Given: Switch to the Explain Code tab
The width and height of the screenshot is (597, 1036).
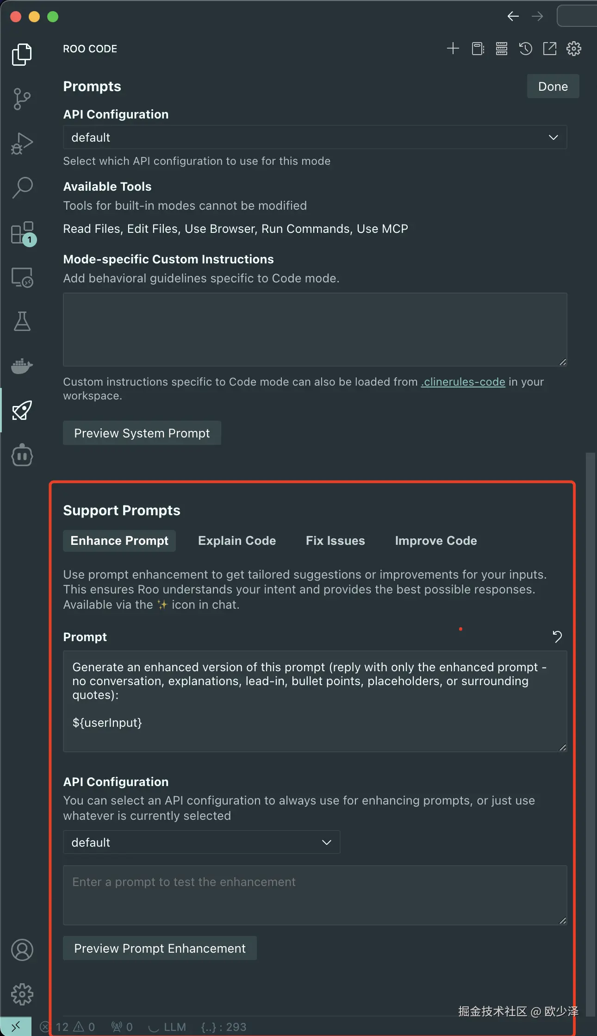Looking at the screenshot, I should pos(237,541).
